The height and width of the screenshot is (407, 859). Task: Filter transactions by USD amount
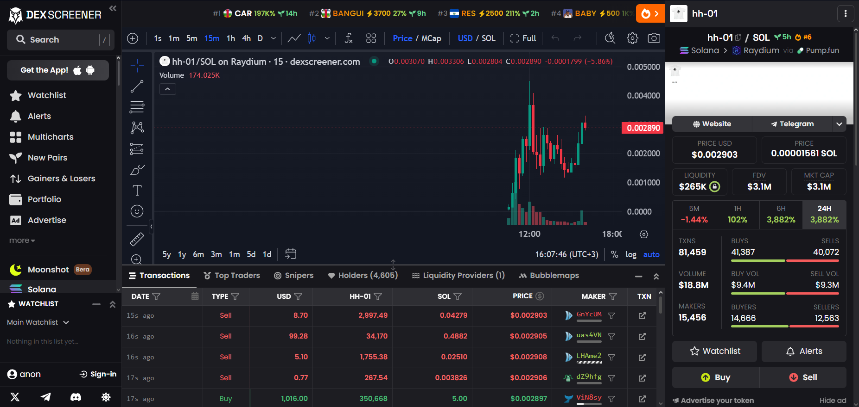(298, 296)
